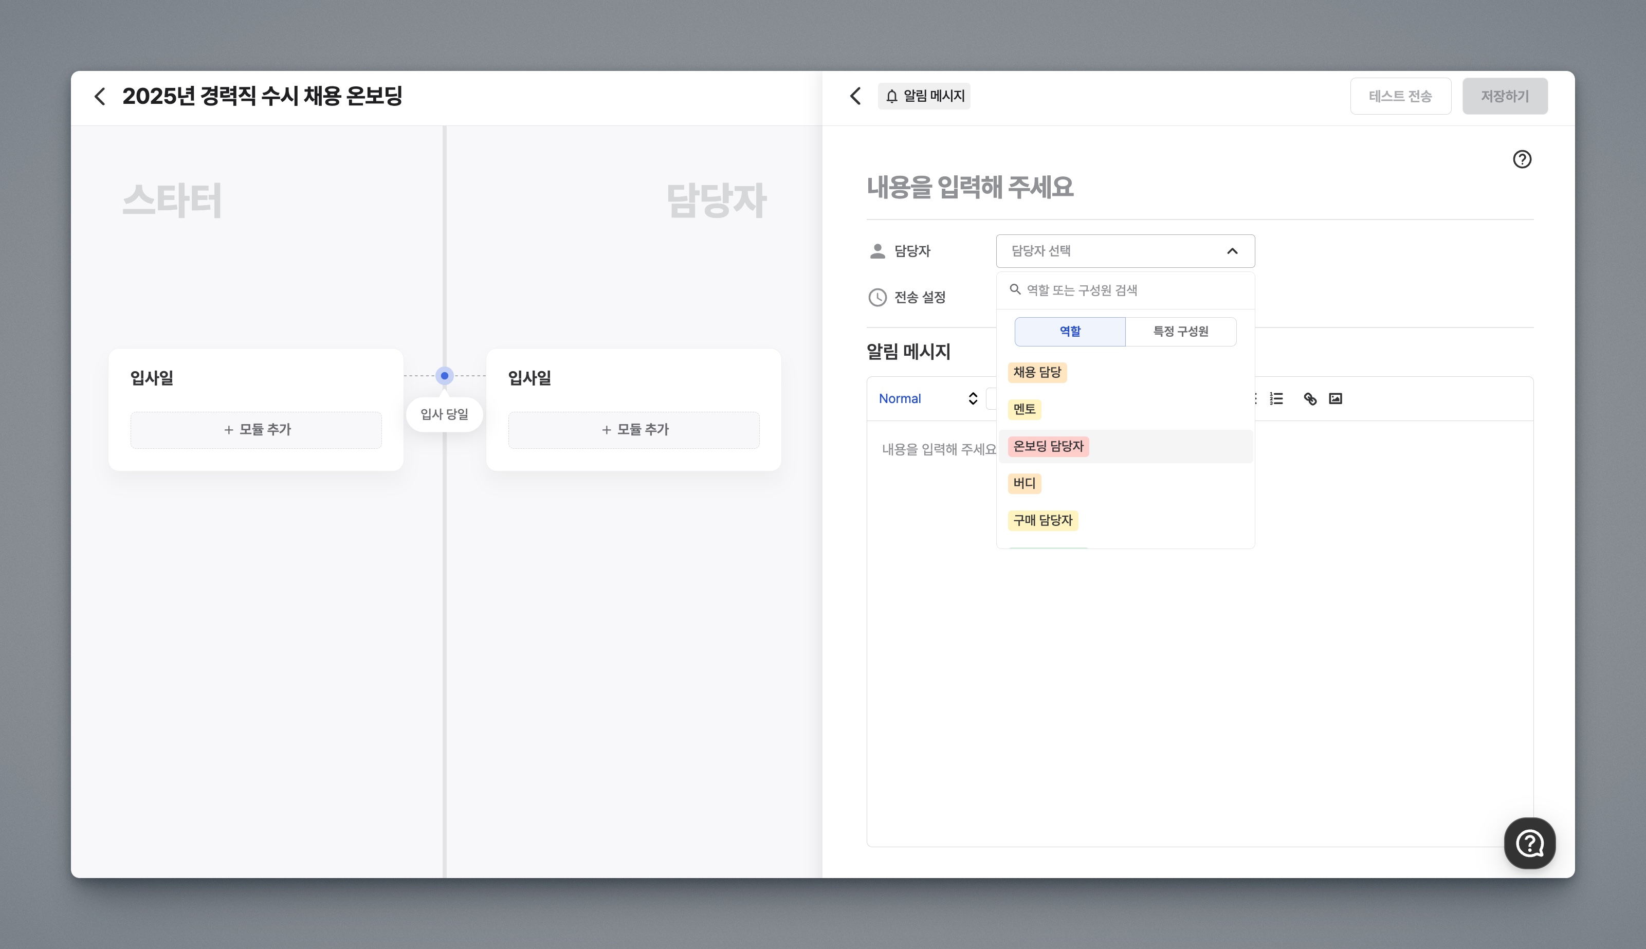Insert a numbered list in the editor

pos(1276,399)
